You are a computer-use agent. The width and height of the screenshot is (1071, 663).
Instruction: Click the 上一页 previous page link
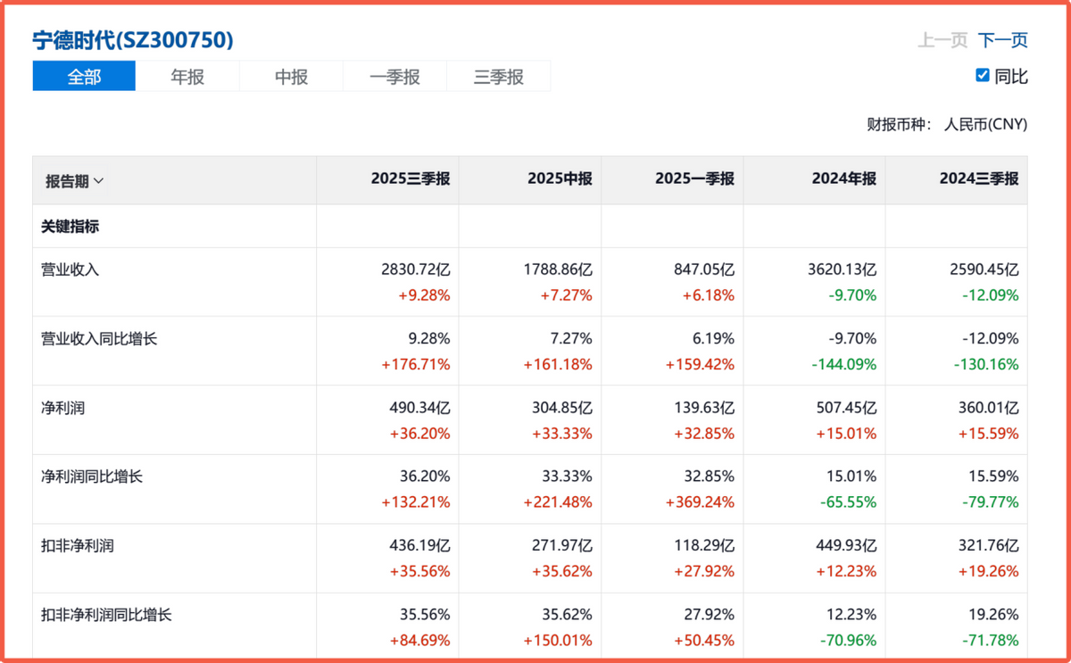point(942,40)
